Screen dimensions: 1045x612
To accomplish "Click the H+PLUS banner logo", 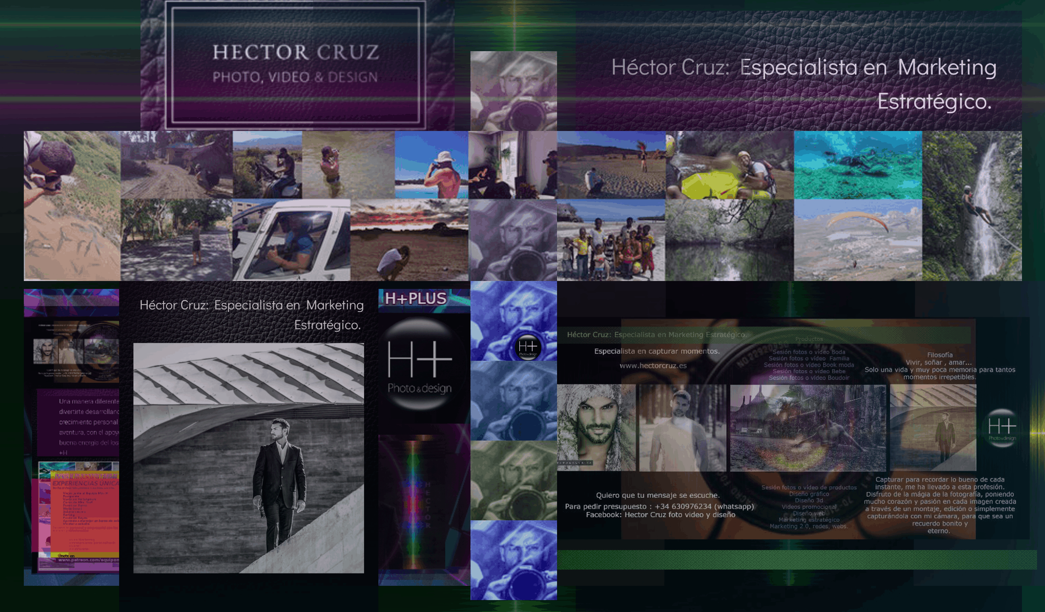I will click(416, 298).
